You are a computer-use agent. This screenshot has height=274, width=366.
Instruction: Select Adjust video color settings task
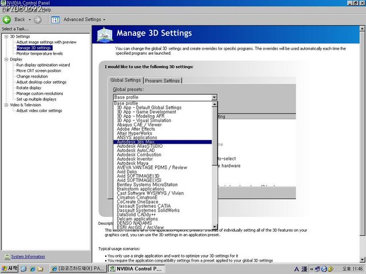pyautogui.click(x=39, y=111)
